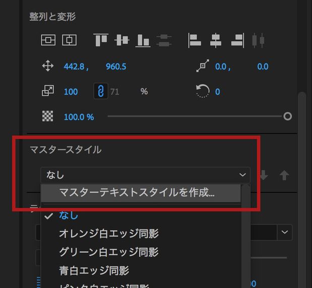Open the Master Style dropdown showing なし
This screenshot has height=288, width=312.
pos(145,175)
